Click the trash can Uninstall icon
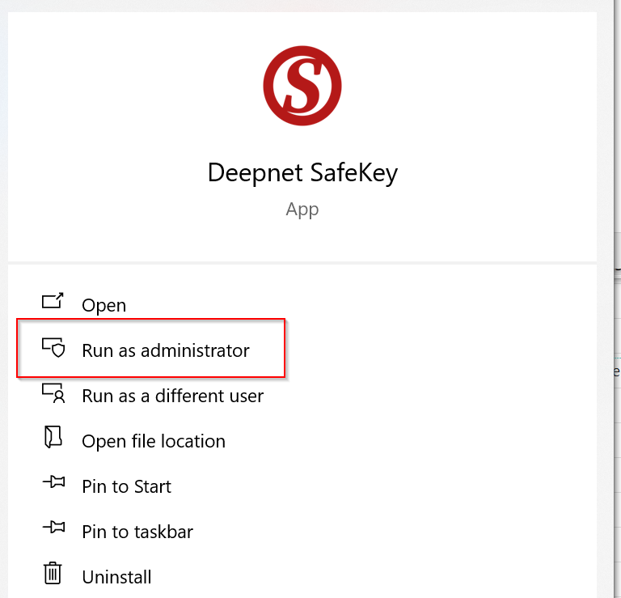The image size is (621, 598). point(53,574)
